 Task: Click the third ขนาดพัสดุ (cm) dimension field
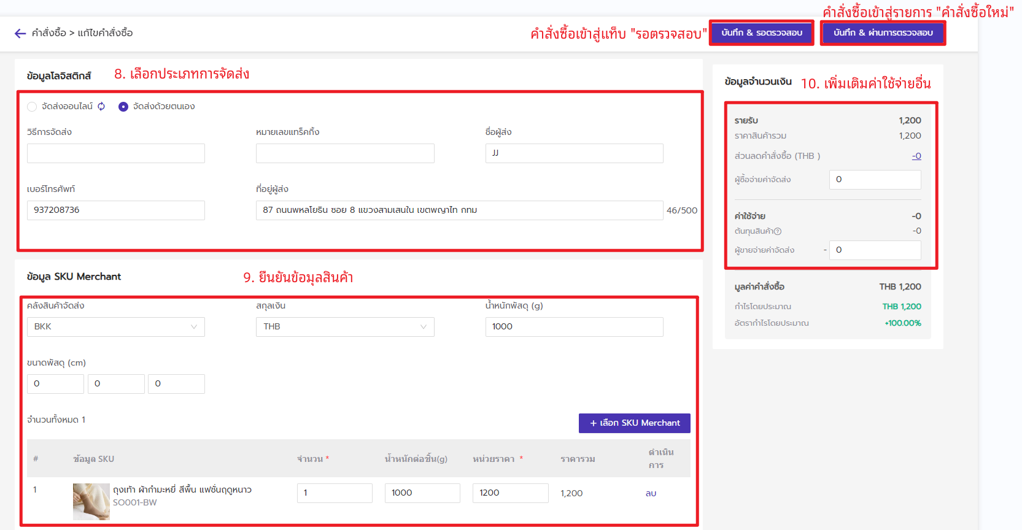tap(176, 384)
